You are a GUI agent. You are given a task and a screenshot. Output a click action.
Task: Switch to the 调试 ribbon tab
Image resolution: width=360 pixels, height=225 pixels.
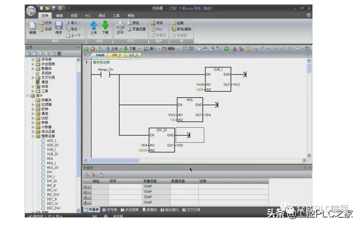101,15
